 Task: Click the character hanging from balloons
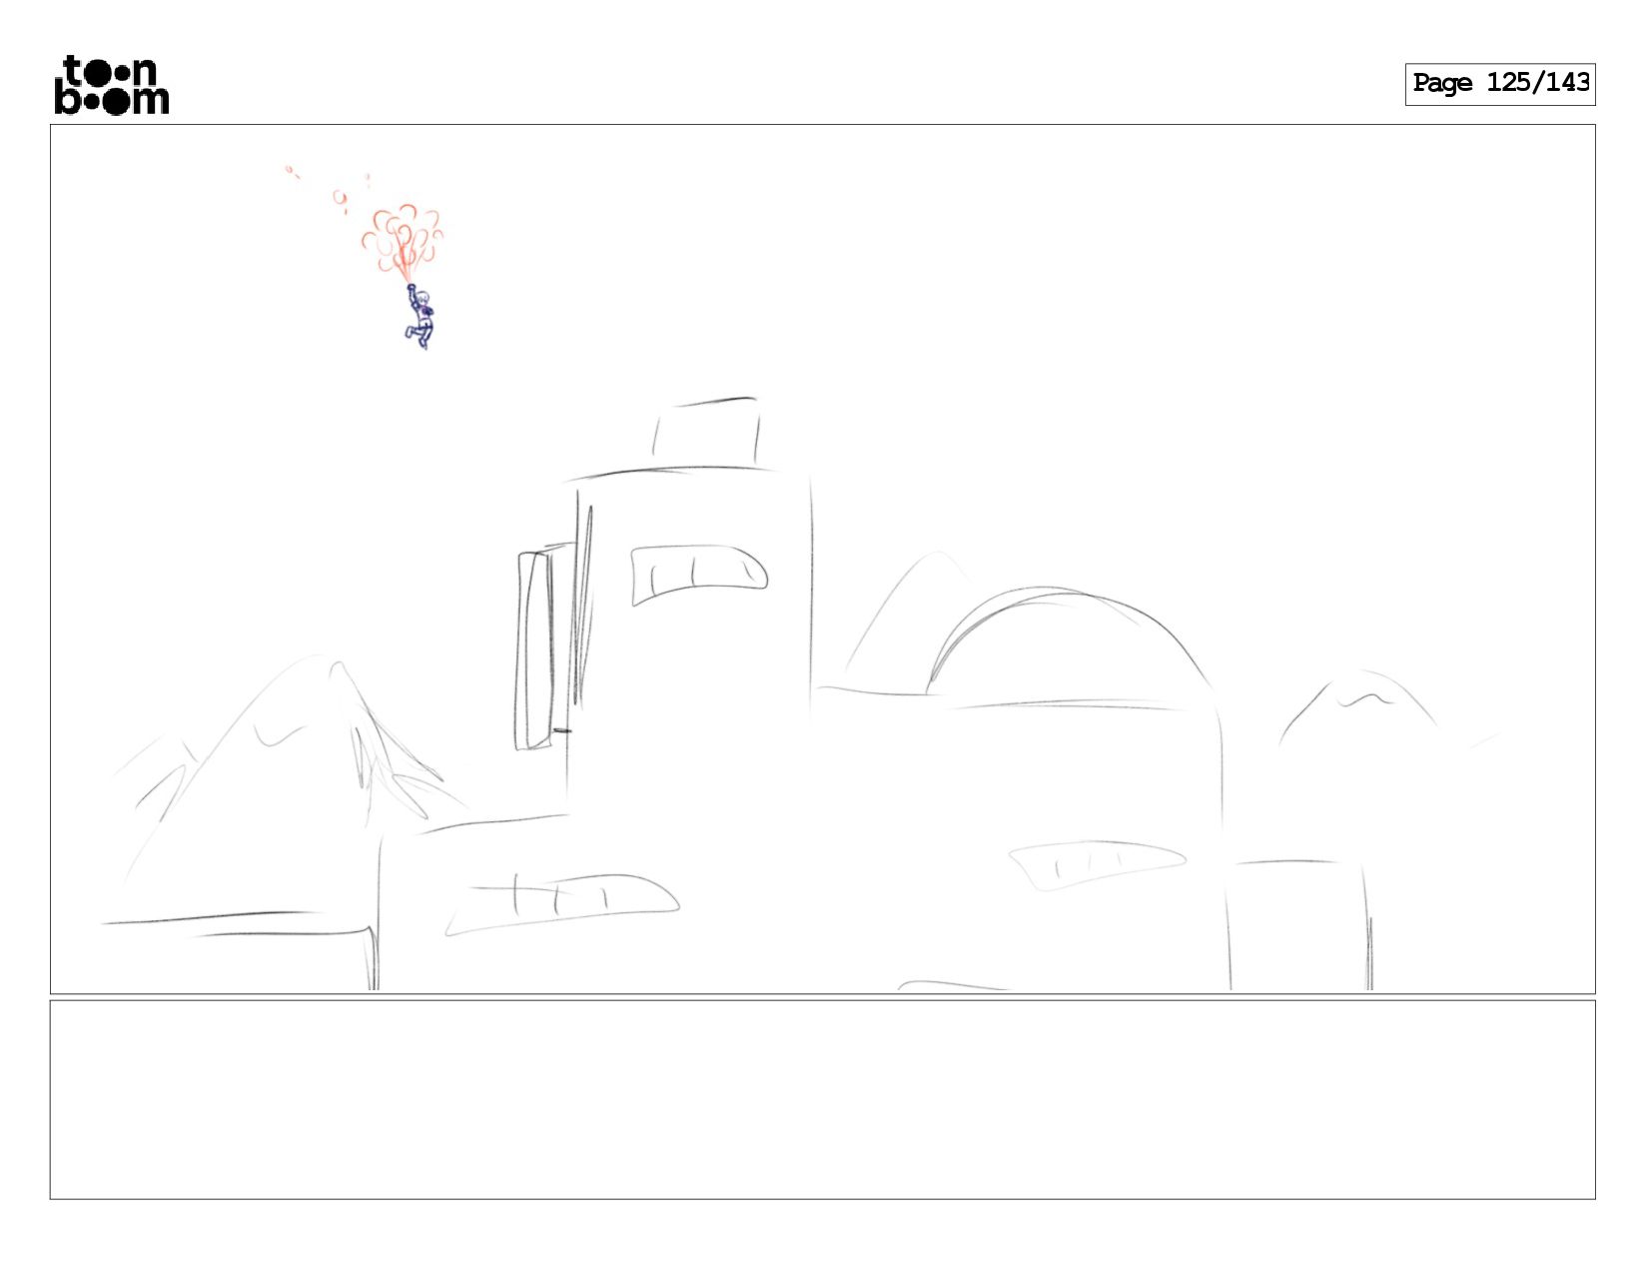click(x=419, y=317)
